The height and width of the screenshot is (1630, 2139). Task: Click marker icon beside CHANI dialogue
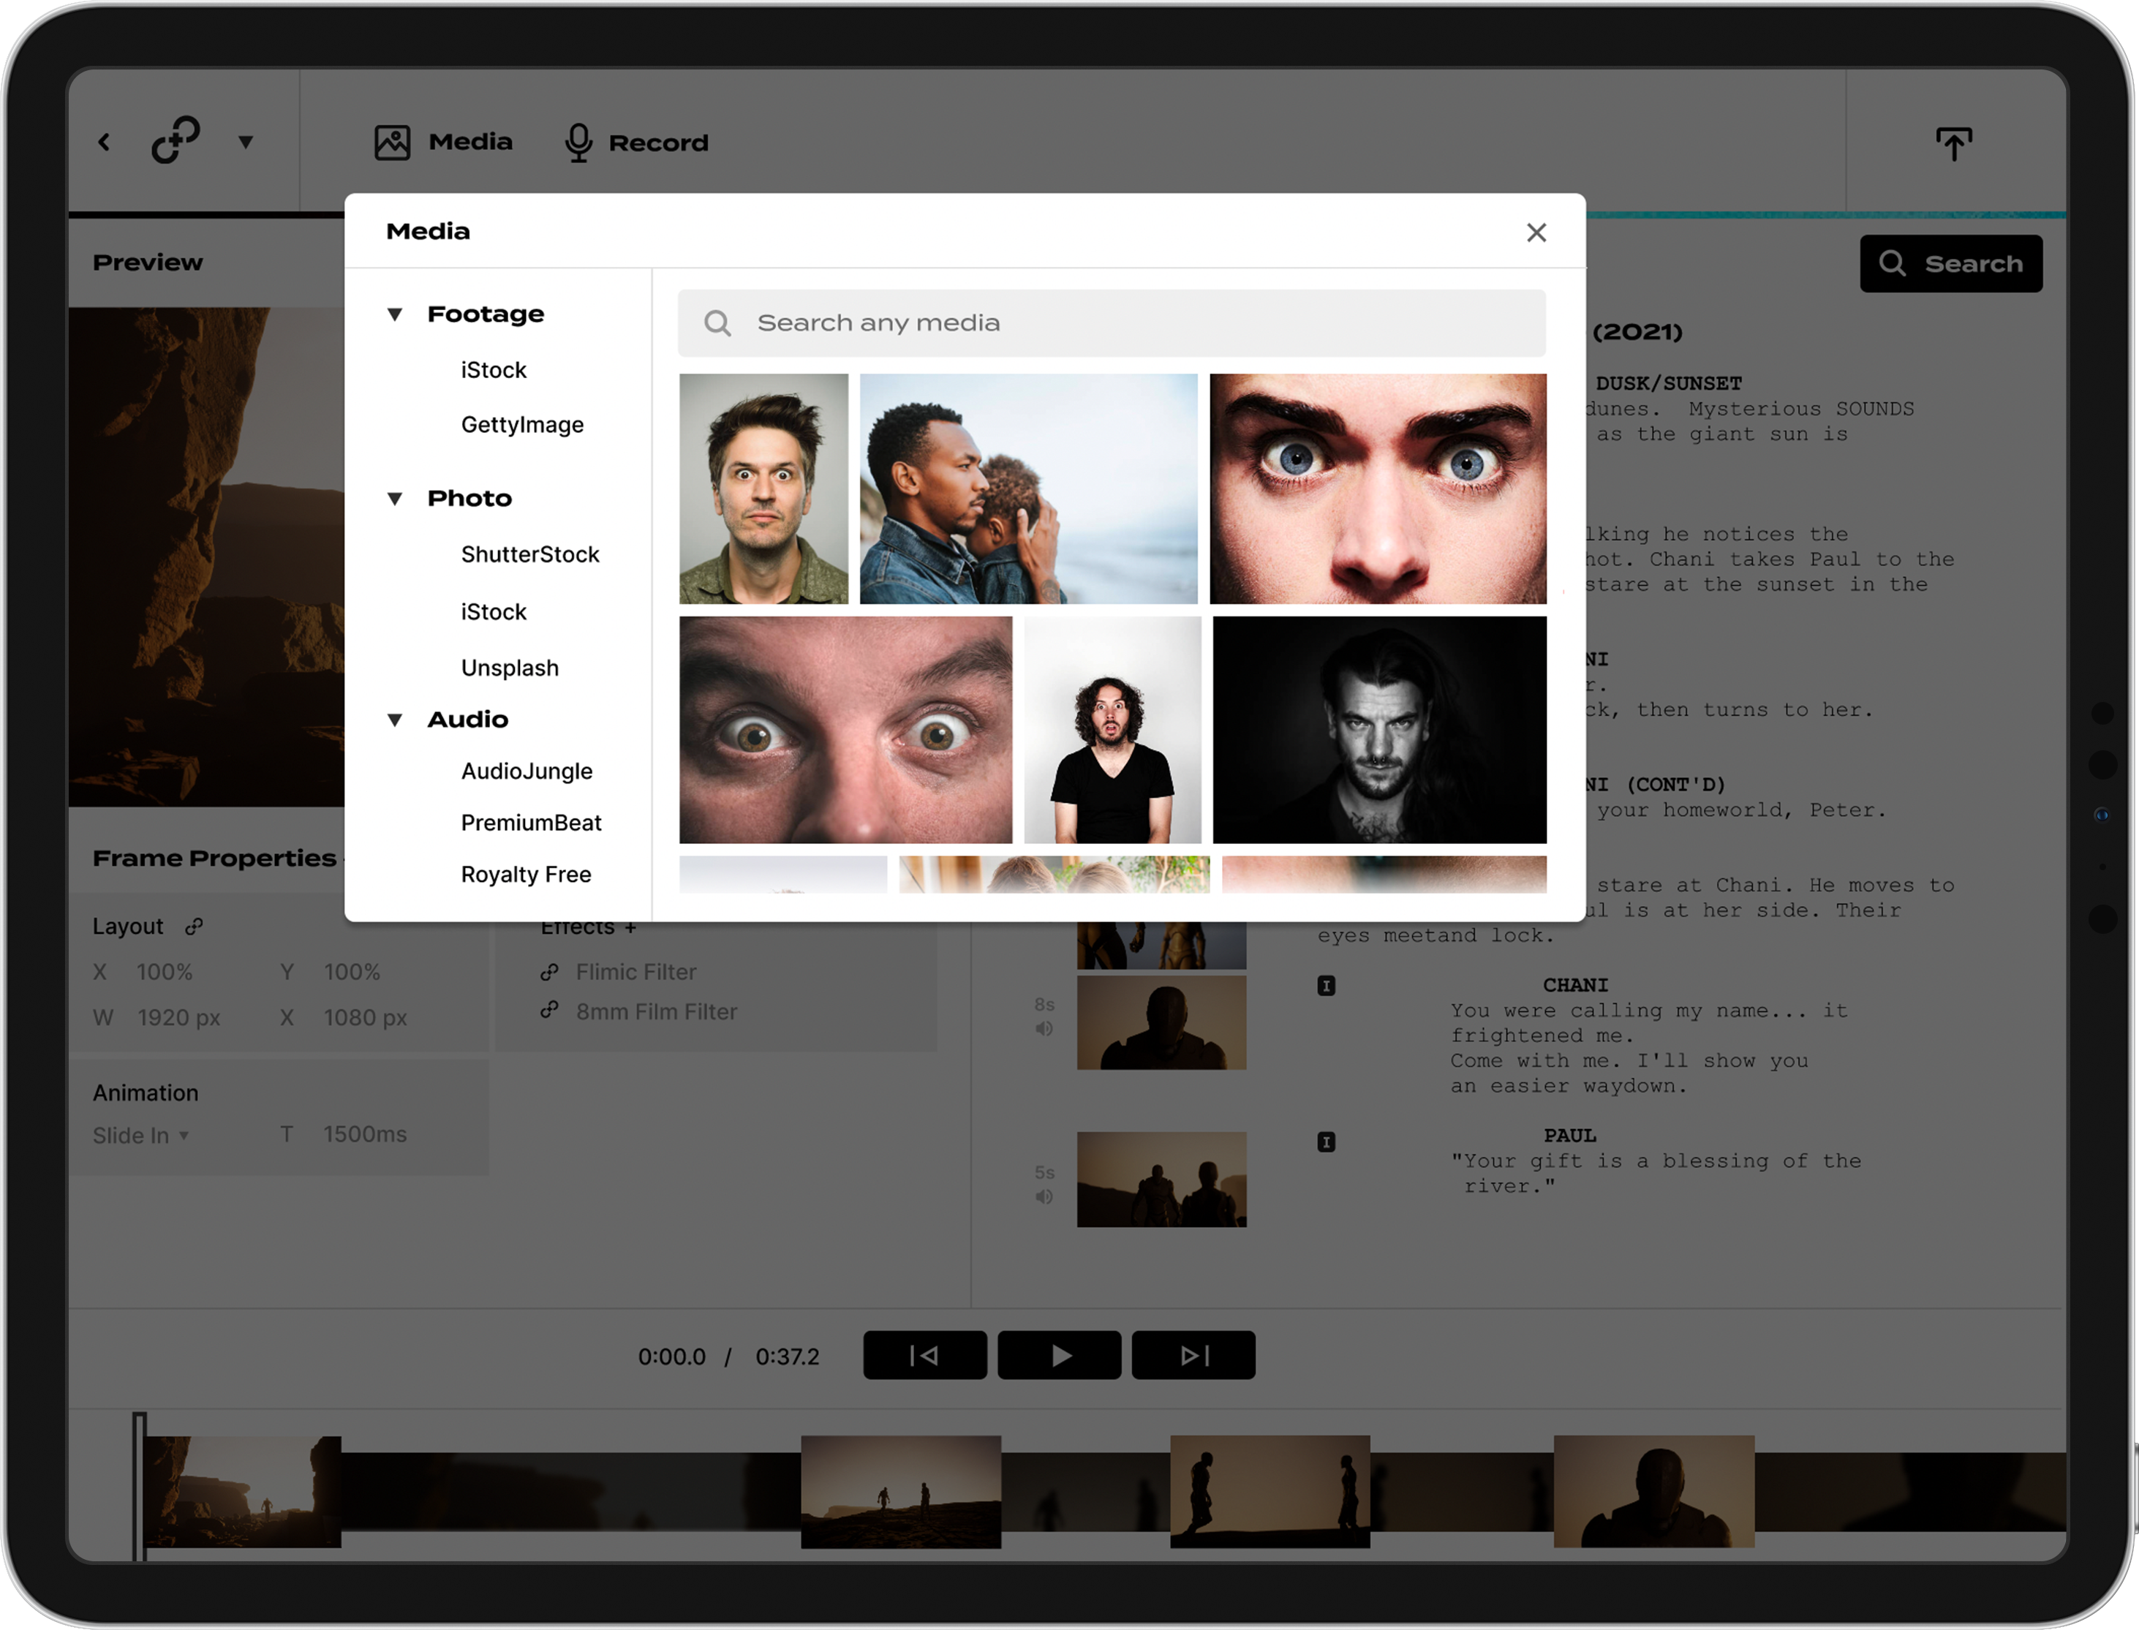coord(1326,986)
